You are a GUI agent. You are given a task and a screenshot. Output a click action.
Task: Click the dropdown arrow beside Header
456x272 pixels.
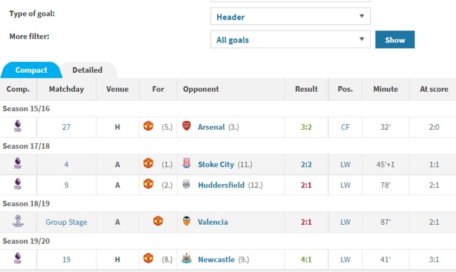(362, 16)
